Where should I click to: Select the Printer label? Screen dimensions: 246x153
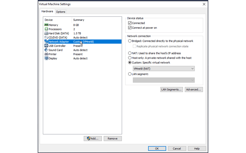click(52, 54)
